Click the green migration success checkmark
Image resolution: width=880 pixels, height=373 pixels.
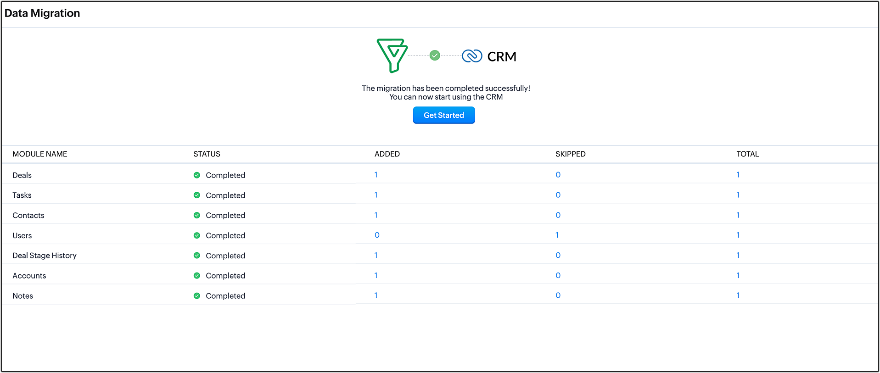[x=435, y=56]
